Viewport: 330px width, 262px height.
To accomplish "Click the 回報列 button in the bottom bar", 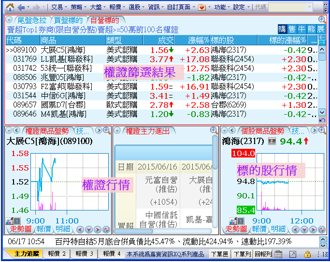I will click(262, 254).
